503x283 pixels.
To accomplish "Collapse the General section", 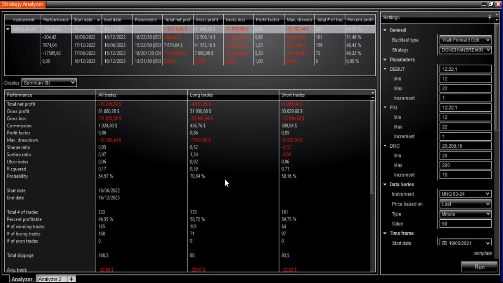I will tap(385, 30).
